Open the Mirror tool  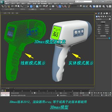coord(84,6)
